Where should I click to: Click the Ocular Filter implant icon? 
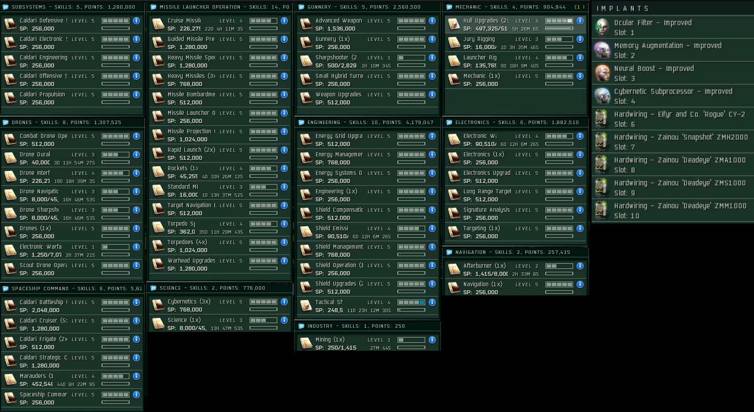[603, 27]
